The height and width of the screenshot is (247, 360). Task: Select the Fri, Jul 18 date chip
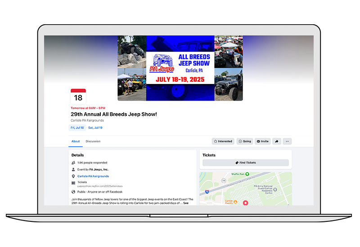tap(77, 128)
